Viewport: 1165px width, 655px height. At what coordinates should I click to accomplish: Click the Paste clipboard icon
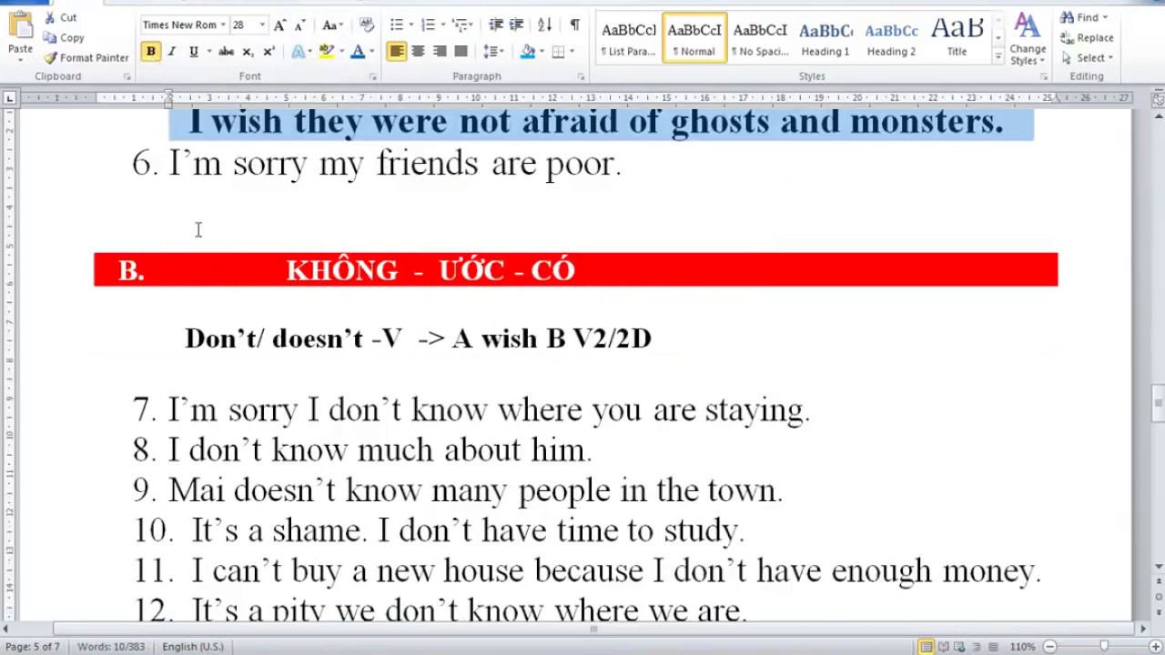click(x=20, y=26)
